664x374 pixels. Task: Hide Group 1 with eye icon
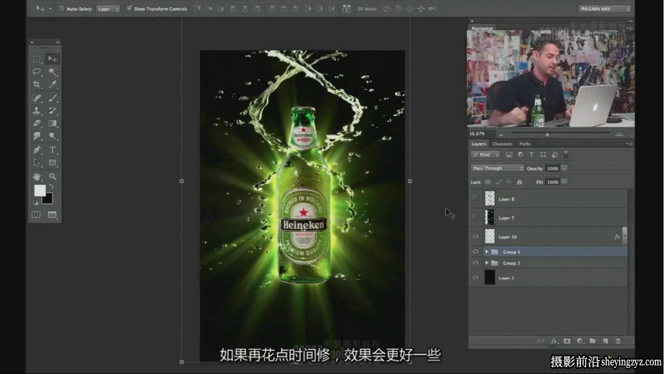point(475,252)
